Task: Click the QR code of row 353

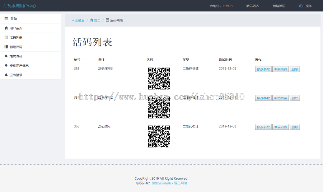Action: click(x=159, y=136)
